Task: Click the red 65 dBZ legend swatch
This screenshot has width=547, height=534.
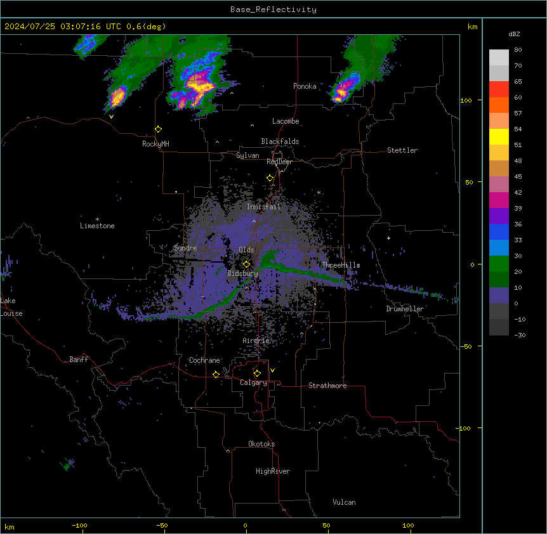Action: click(499, 89)
